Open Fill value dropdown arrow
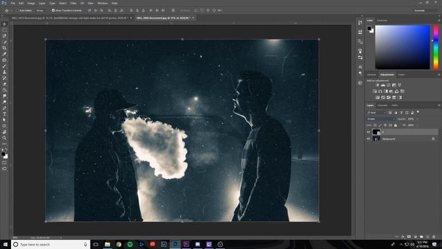 point(417,125)
